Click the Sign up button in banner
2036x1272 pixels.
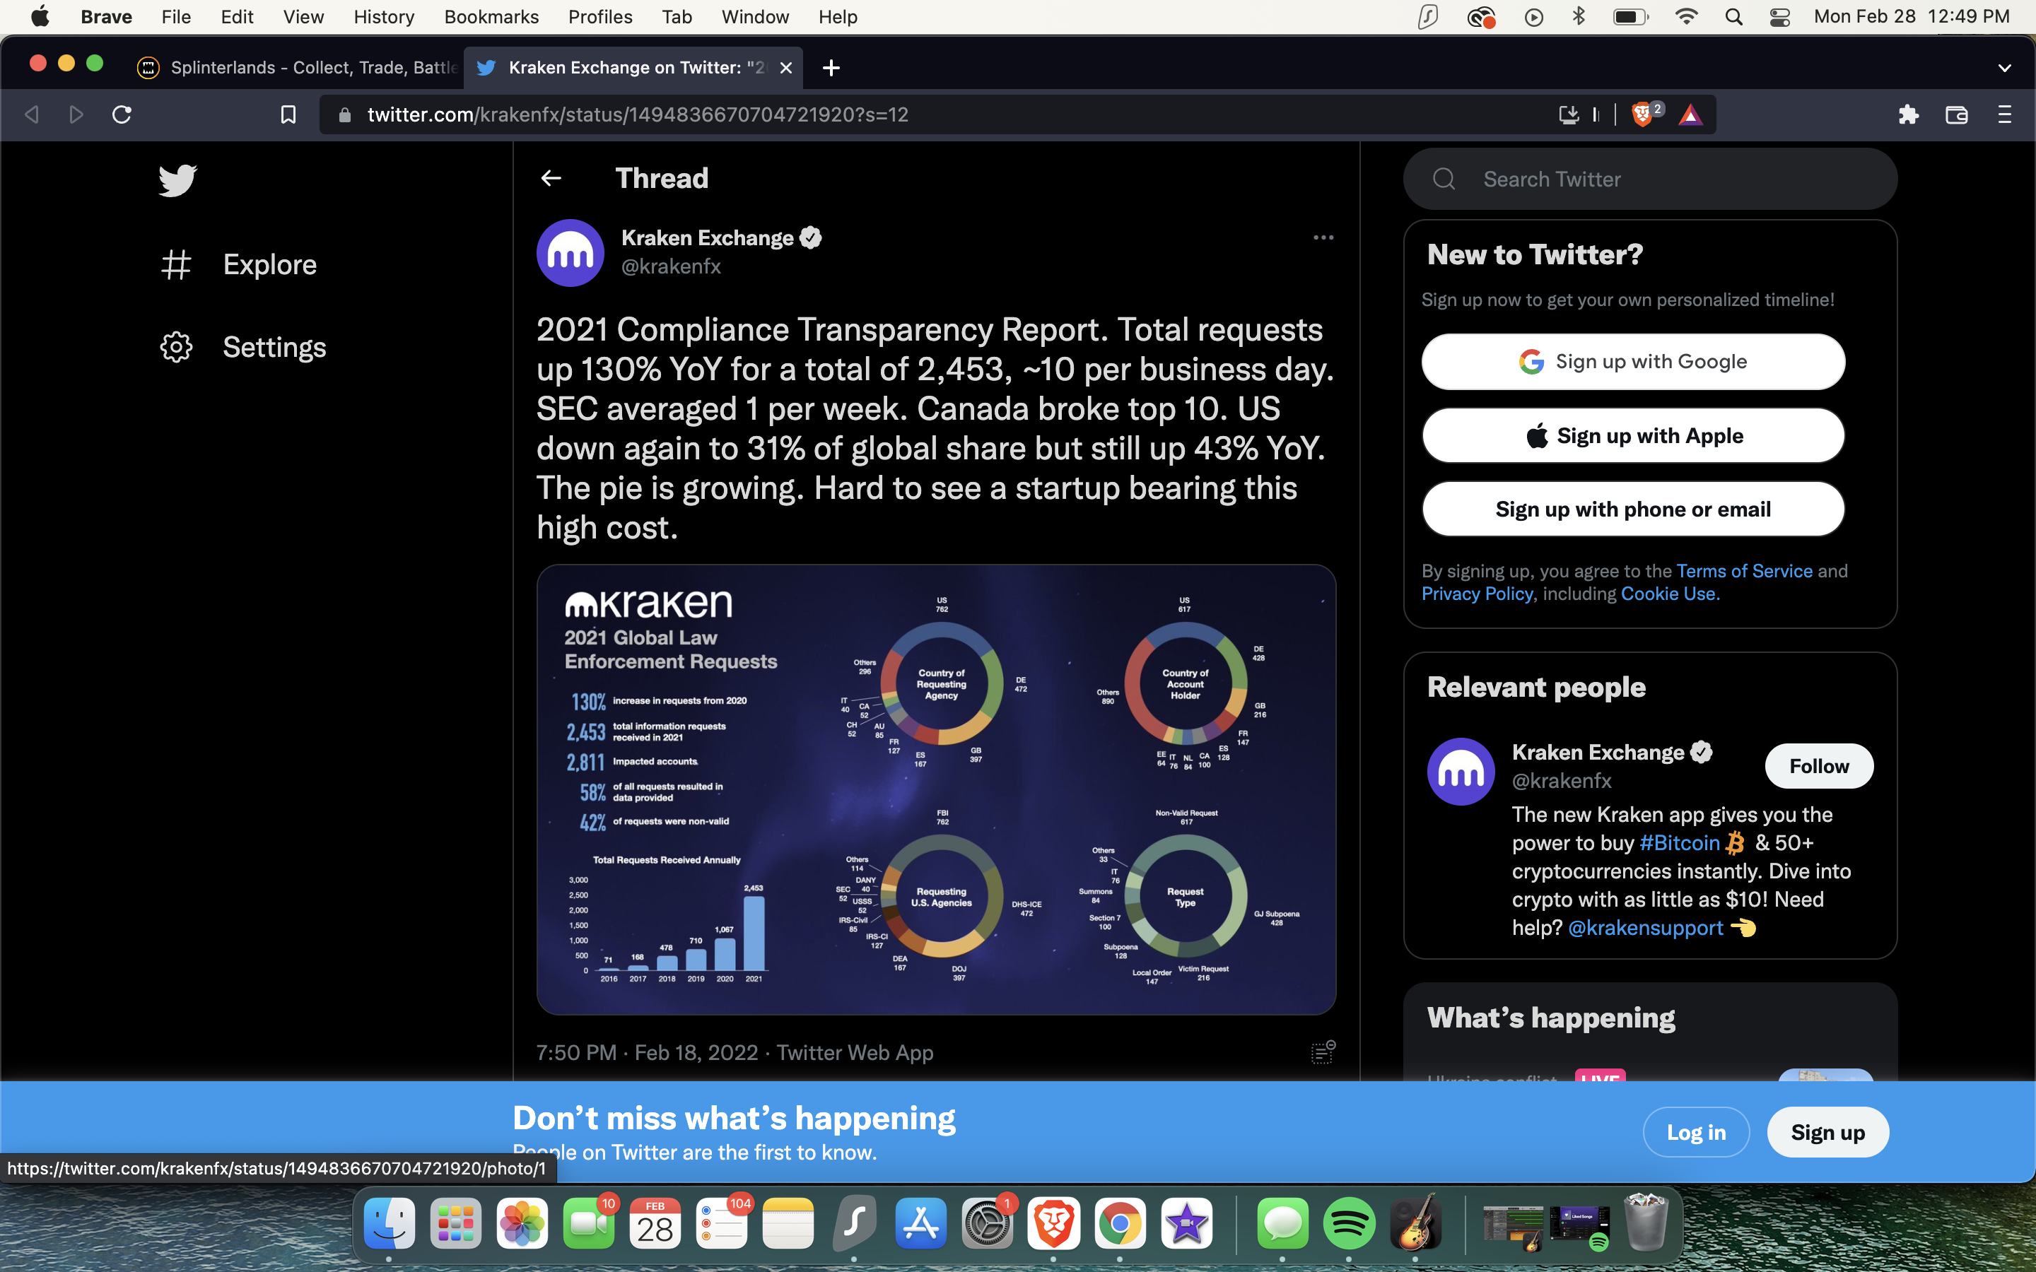coord(1827,1132)
